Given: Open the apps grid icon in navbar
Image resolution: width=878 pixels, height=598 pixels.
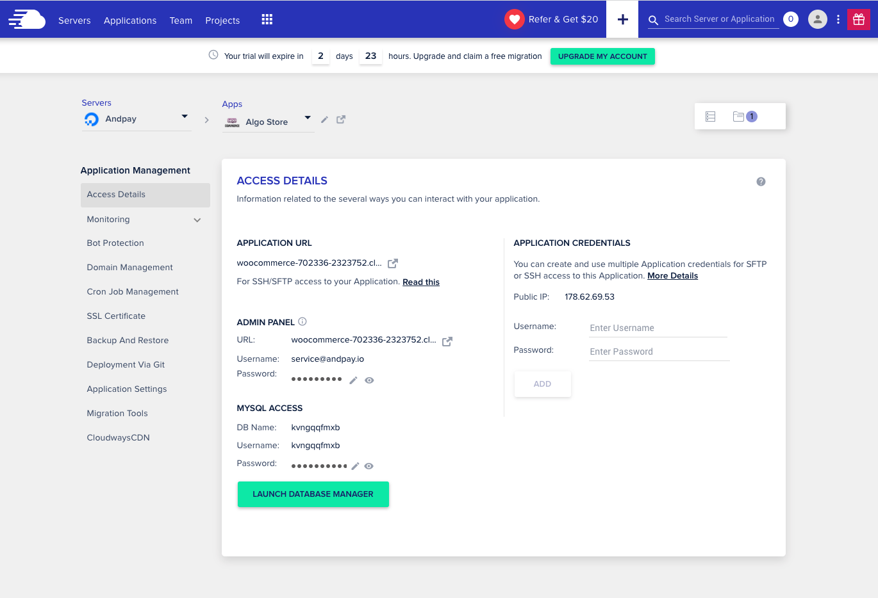Looking at the screenshot, I should [x=267, y=20].
